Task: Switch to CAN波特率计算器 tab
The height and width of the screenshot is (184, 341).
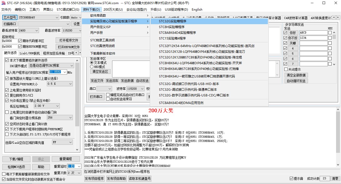Action: tap(296, 18)
